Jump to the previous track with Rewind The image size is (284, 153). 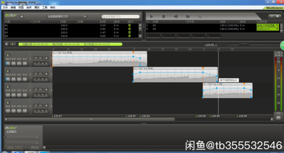click(x=176, y=17)
